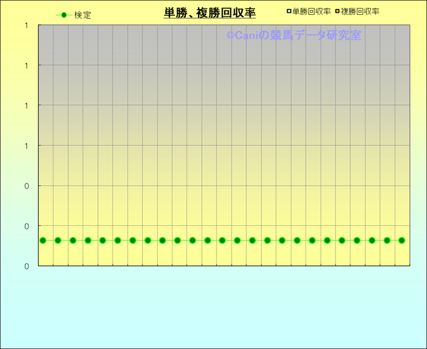Viewport: 427px width, 349px height.
Task: Select the 複勝回収率 legend text
Action: pos(360,11)
